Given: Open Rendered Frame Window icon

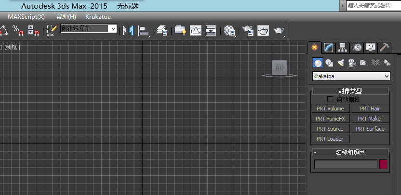Looking at the screenshot, I should point(263,31).
